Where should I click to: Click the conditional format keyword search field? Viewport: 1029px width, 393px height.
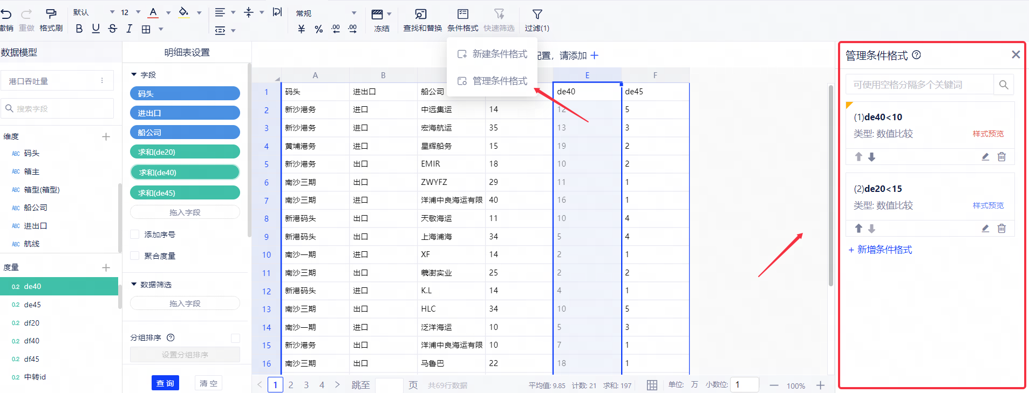(919, 85)
